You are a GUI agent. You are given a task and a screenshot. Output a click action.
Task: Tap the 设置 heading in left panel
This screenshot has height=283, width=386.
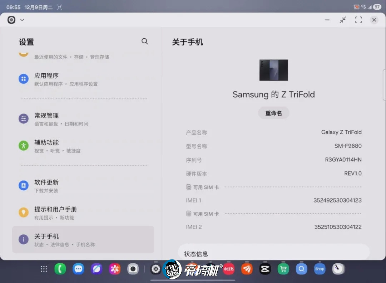pyautogui.click(x=26, y=42)
